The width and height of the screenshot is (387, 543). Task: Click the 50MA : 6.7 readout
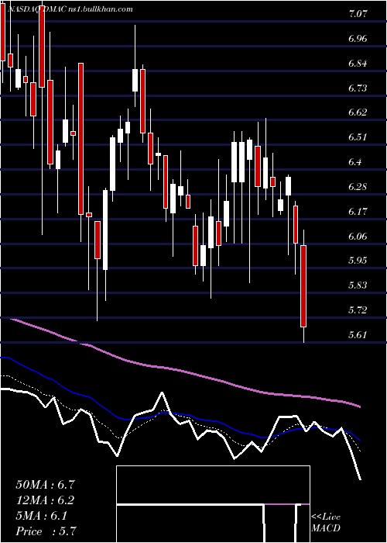(45, 485)
